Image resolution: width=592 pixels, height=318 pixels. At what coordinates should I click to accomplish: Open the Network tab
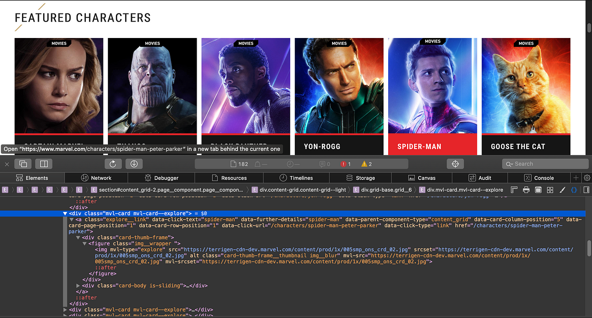pyautogui.click(x=96, y=178)
